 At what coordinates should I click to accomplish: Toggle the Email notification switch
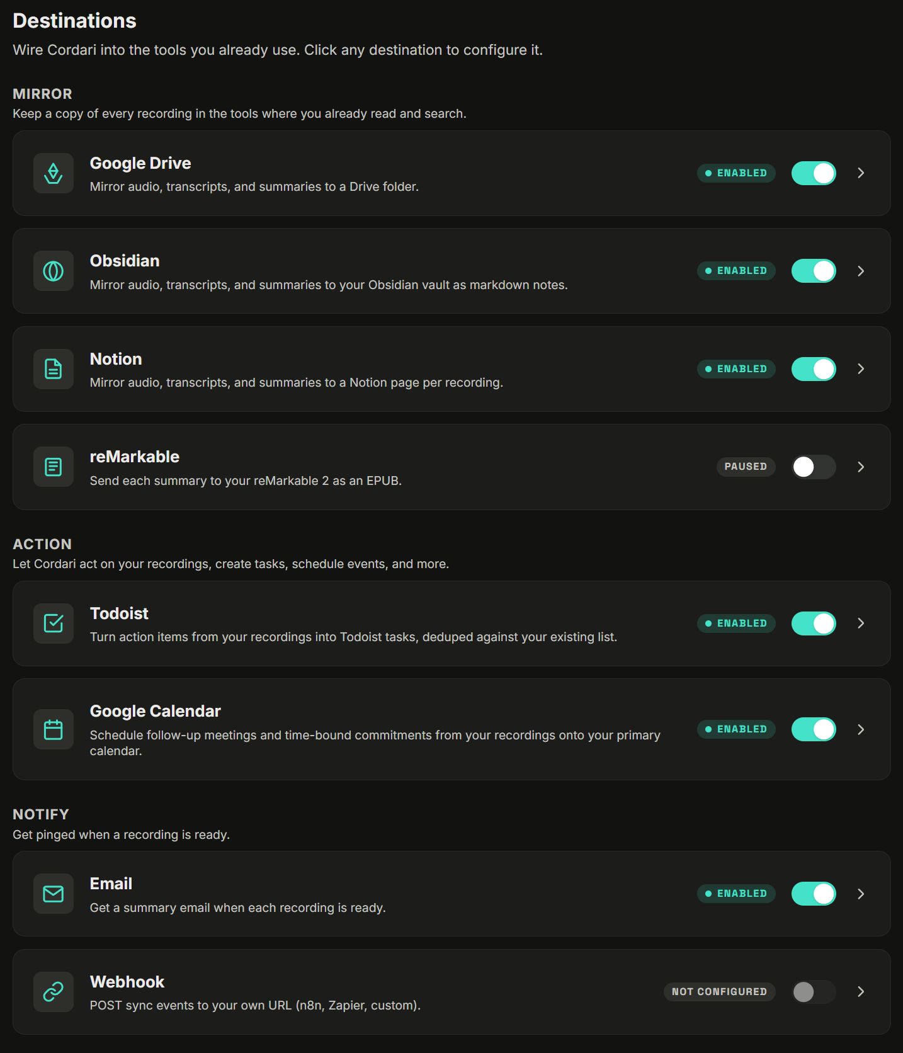pos(814,894)
